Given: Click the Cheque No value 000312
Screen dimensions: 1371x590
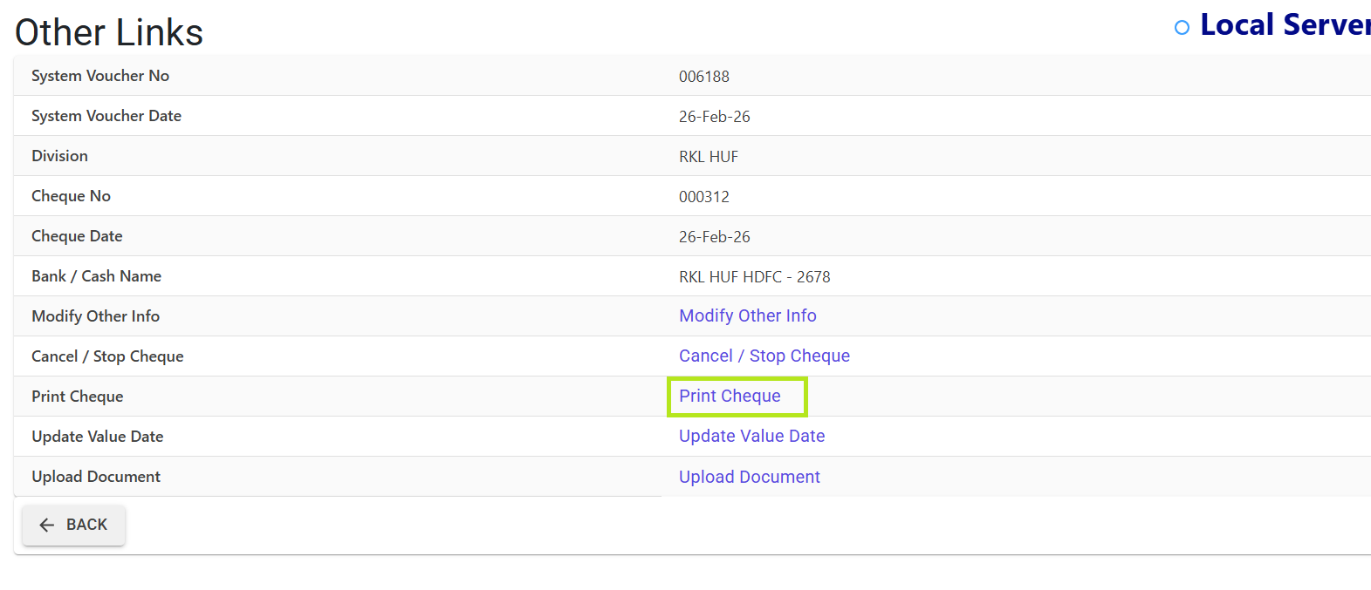Looking at the screenshot, I should (x=704, y=197).
